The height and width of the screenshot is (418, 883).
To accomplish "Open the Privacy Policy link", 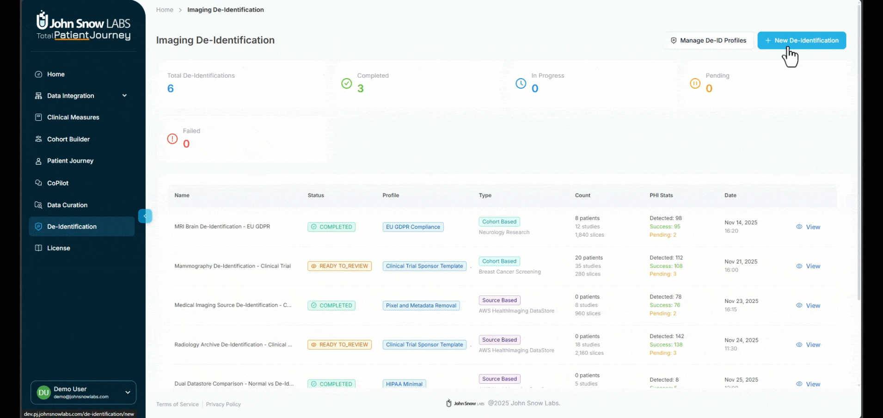I will coord(223,405).
